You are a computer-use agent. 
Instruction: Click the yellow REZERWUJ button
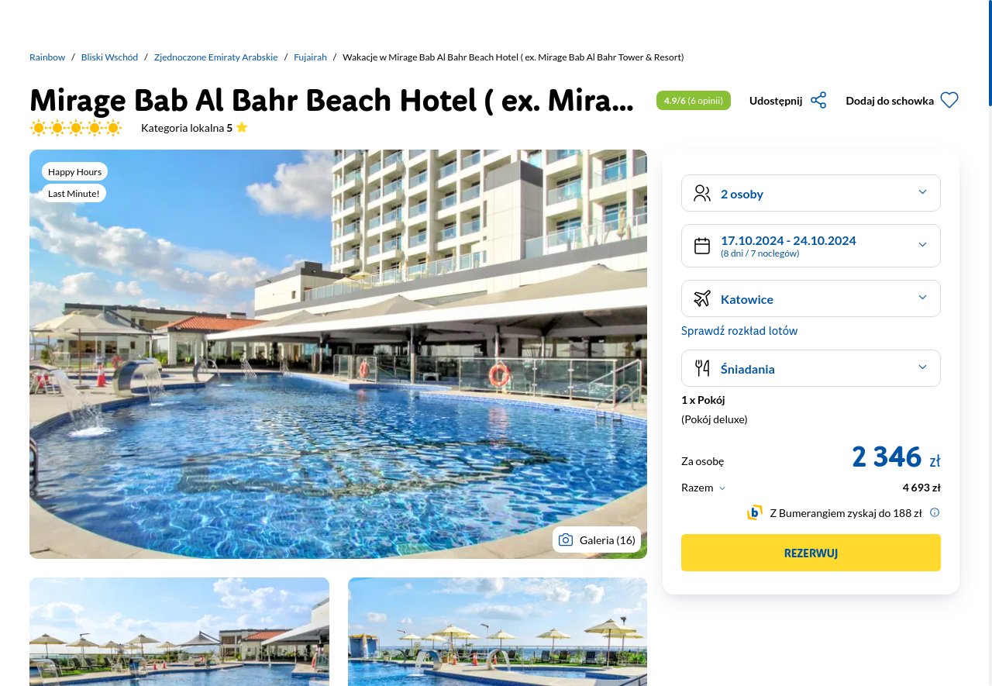click(811, 553)
